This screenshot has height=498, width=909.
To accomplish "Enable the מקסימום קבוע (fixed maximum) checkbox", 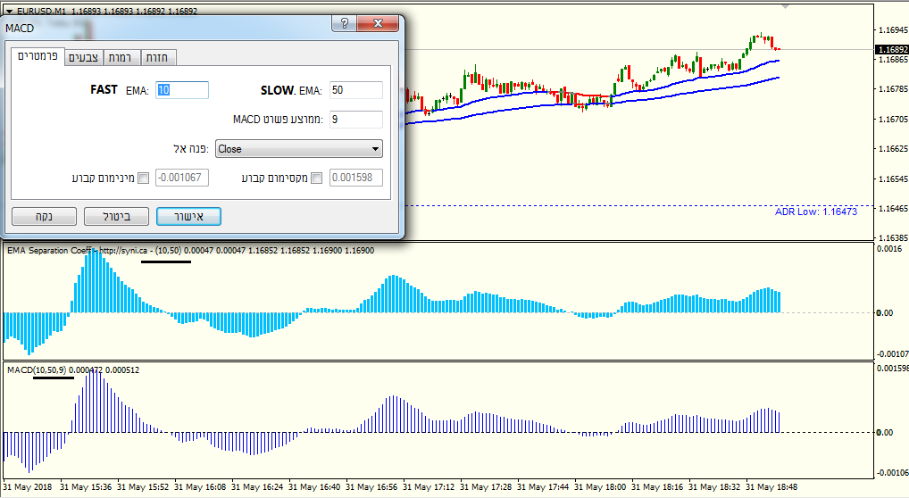I will 316,178.
